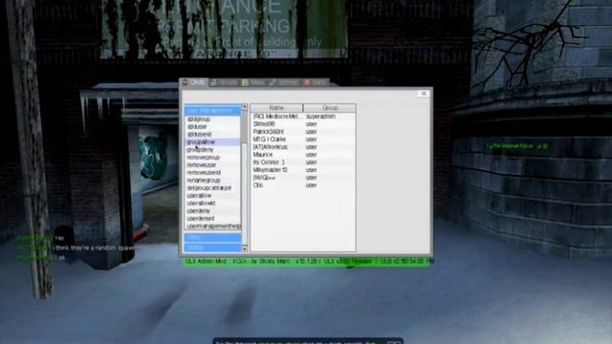Collapse the User Management category header
Screen dimensions: 612x344
(212, 111)
